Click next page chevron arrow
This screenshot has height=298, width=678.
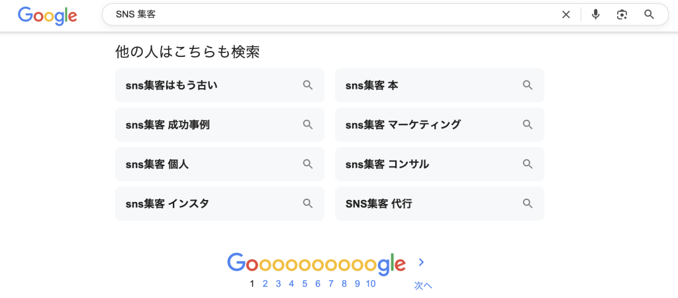[422, 262]
